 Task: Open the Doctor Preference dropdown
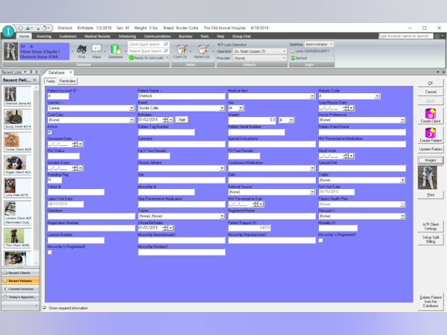click(x=402, y=120)
